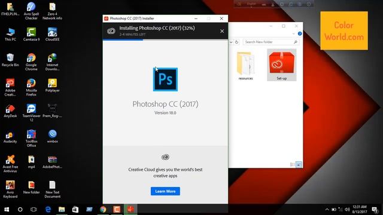Open AdobePhot... archive on desktop

click(52, 162)
